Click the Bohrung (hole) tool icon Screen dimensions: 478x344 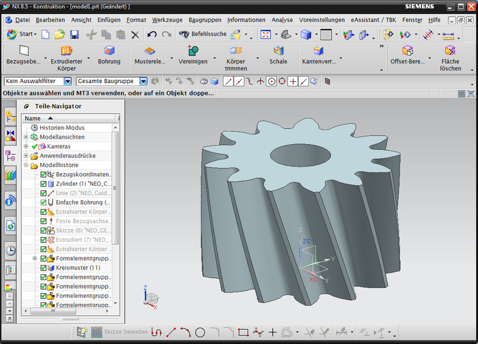(109, 51)
